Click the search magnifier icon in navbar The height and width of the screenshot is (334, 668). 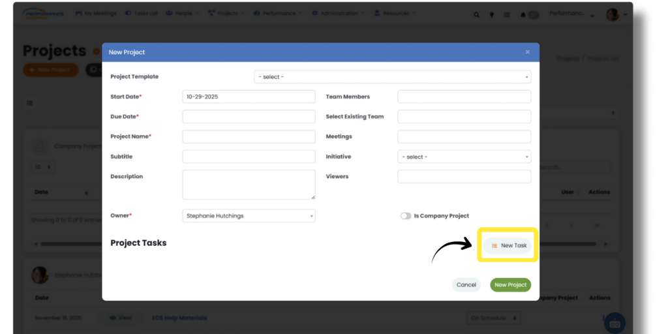476,14
